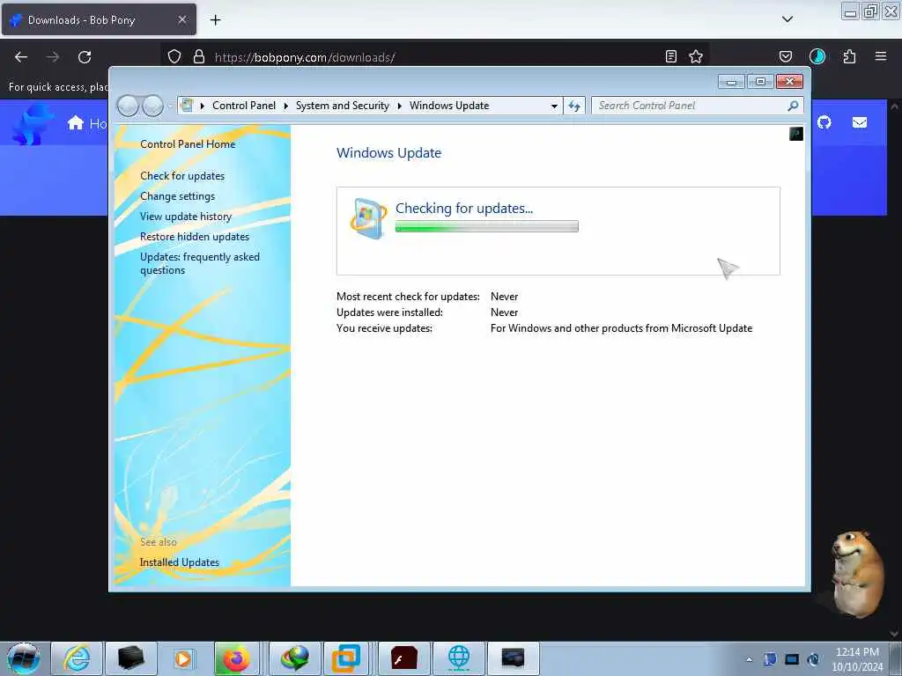Click Bob Pony Home link on webpage
Viewport: 902px width, 676px height.
pos(87,123)
